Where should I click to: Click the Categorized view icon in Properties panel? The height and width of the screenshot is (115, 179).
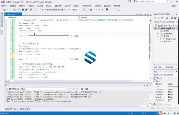[155, 78]
